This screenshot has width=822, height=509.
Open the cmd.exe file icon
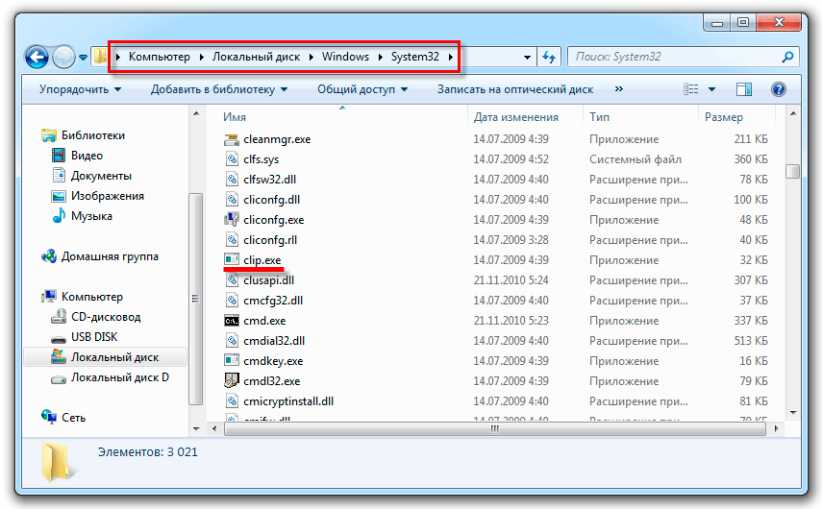[232, 321]
